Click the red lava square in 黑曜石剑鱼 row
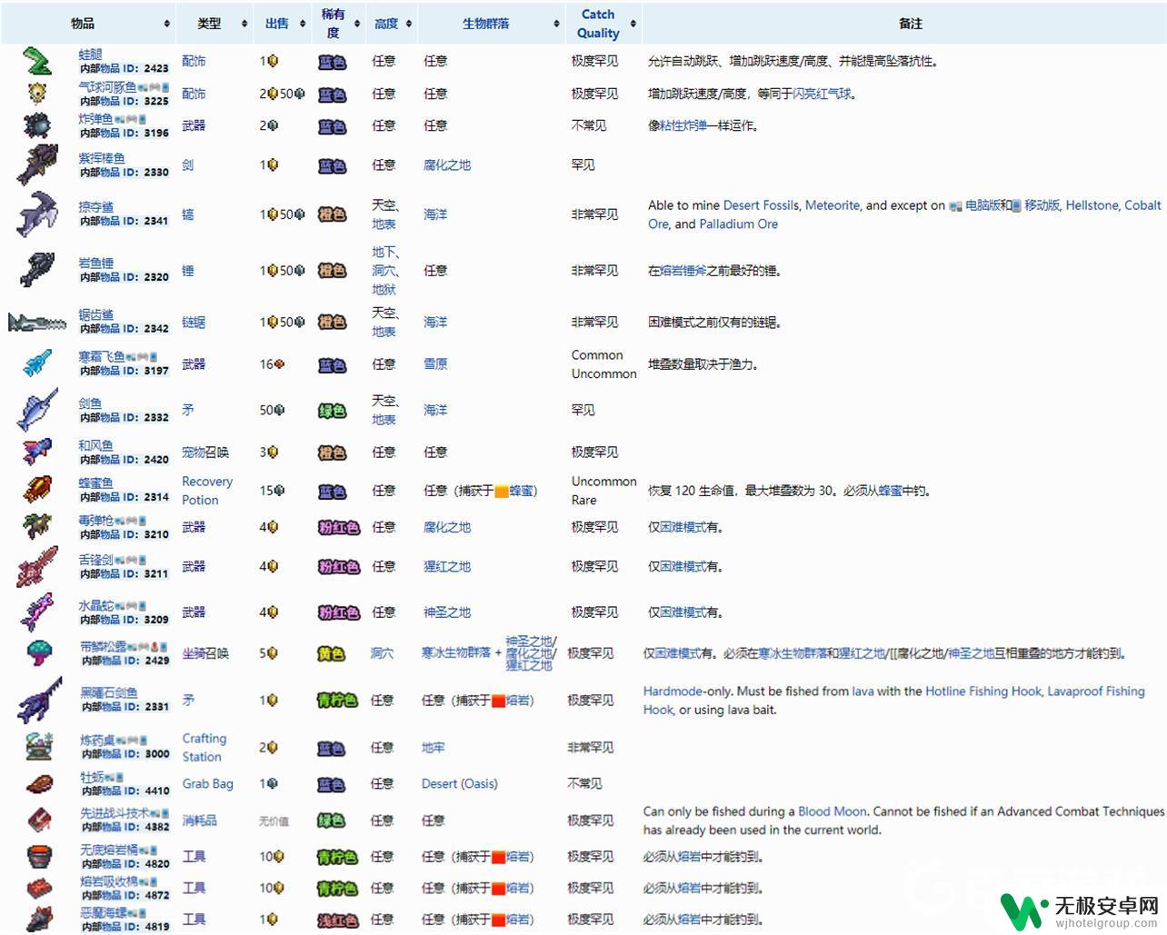The image size is (1167, 935). pyautogui.click(x=498, y=701)
